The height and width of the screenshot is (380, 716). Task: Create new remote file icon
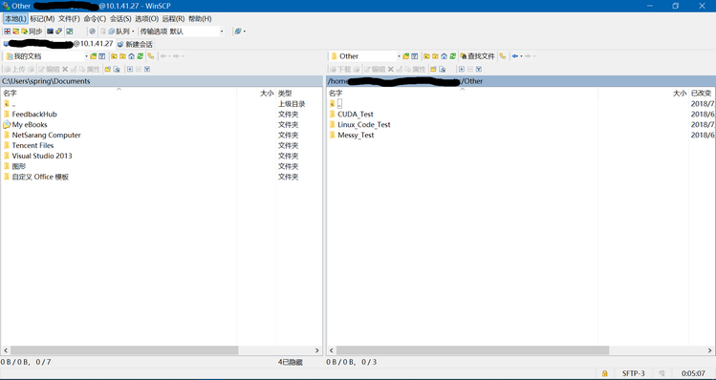click(x=442, y=69)
